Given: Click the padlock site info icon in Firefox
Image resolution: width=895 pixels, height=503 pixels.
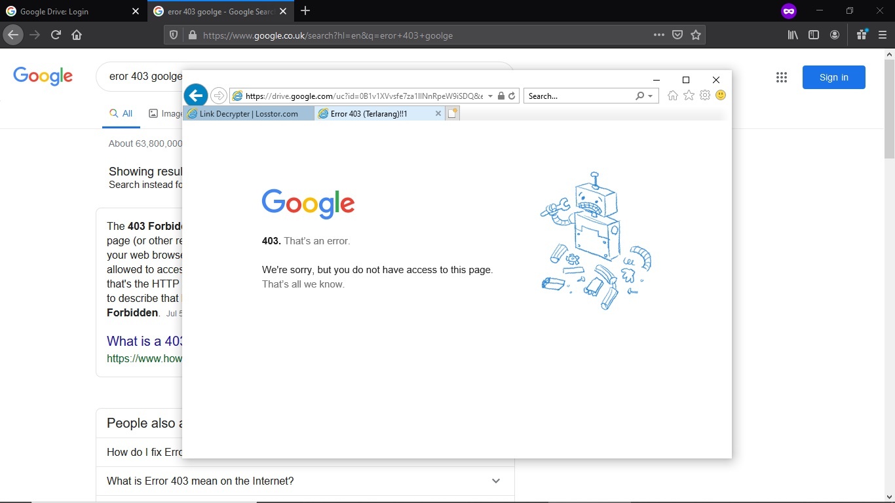Looking at the screenshot, I should (192, 35).
